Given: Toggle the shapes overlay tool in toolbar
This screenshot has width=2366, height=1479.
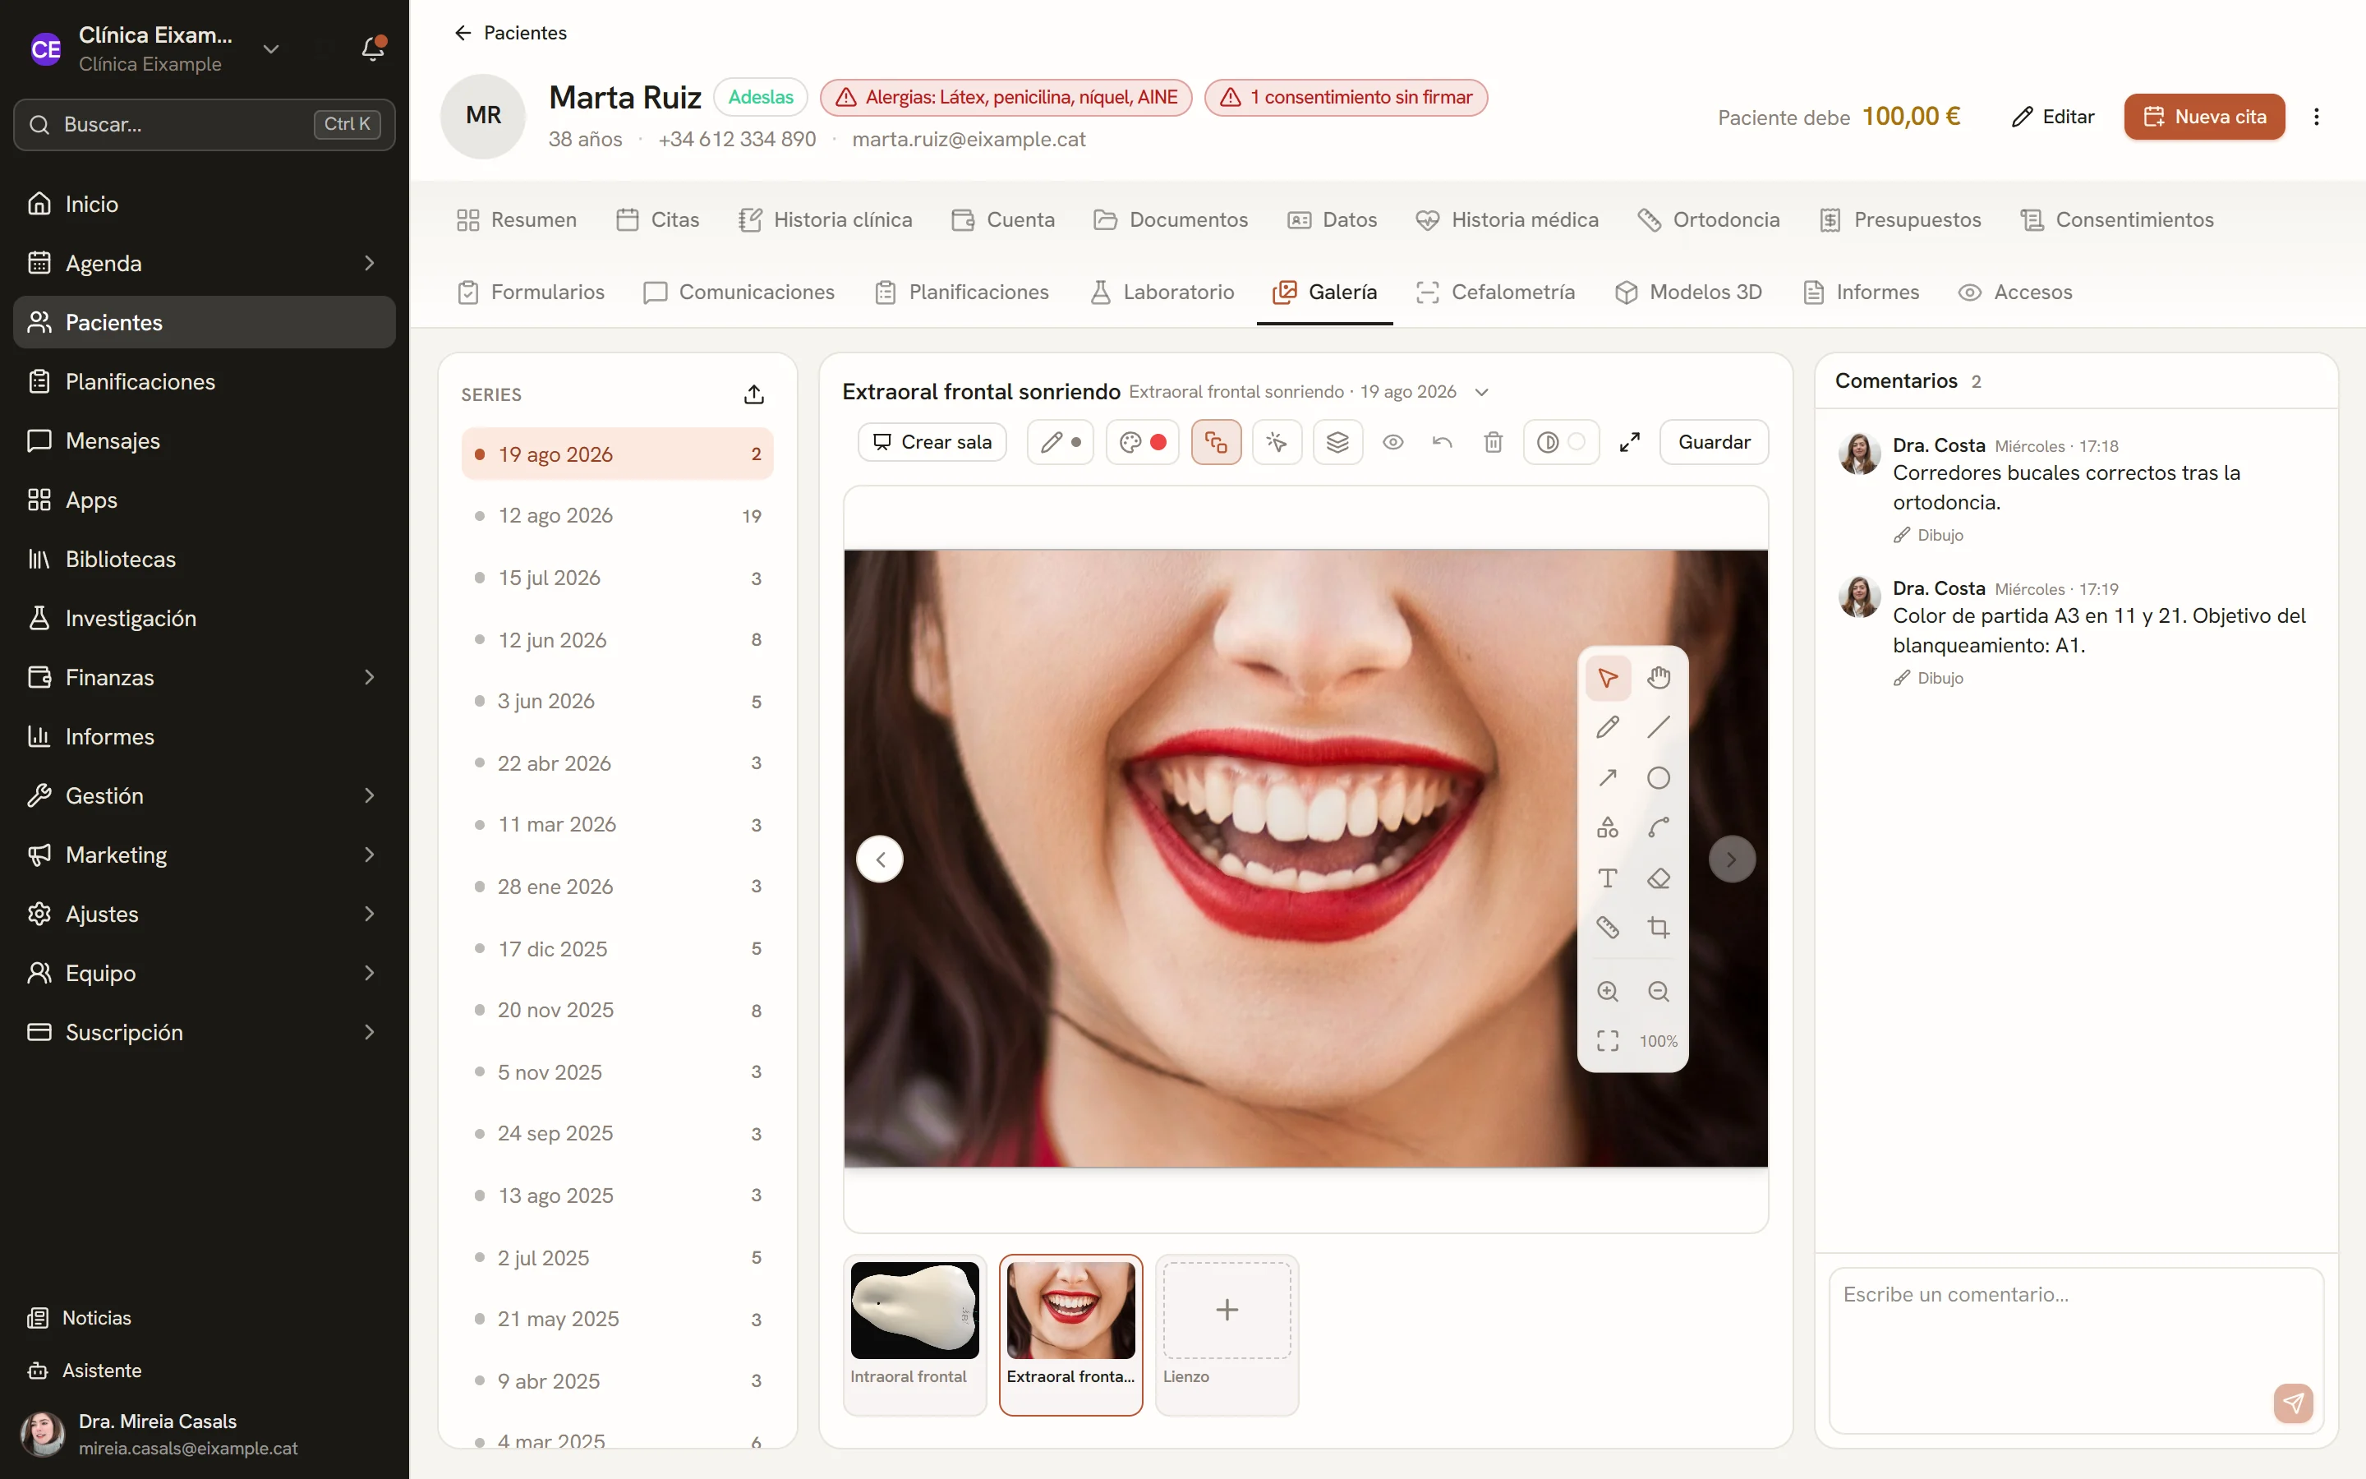Looking at the screenshot, I should (x=1216, y=442).
